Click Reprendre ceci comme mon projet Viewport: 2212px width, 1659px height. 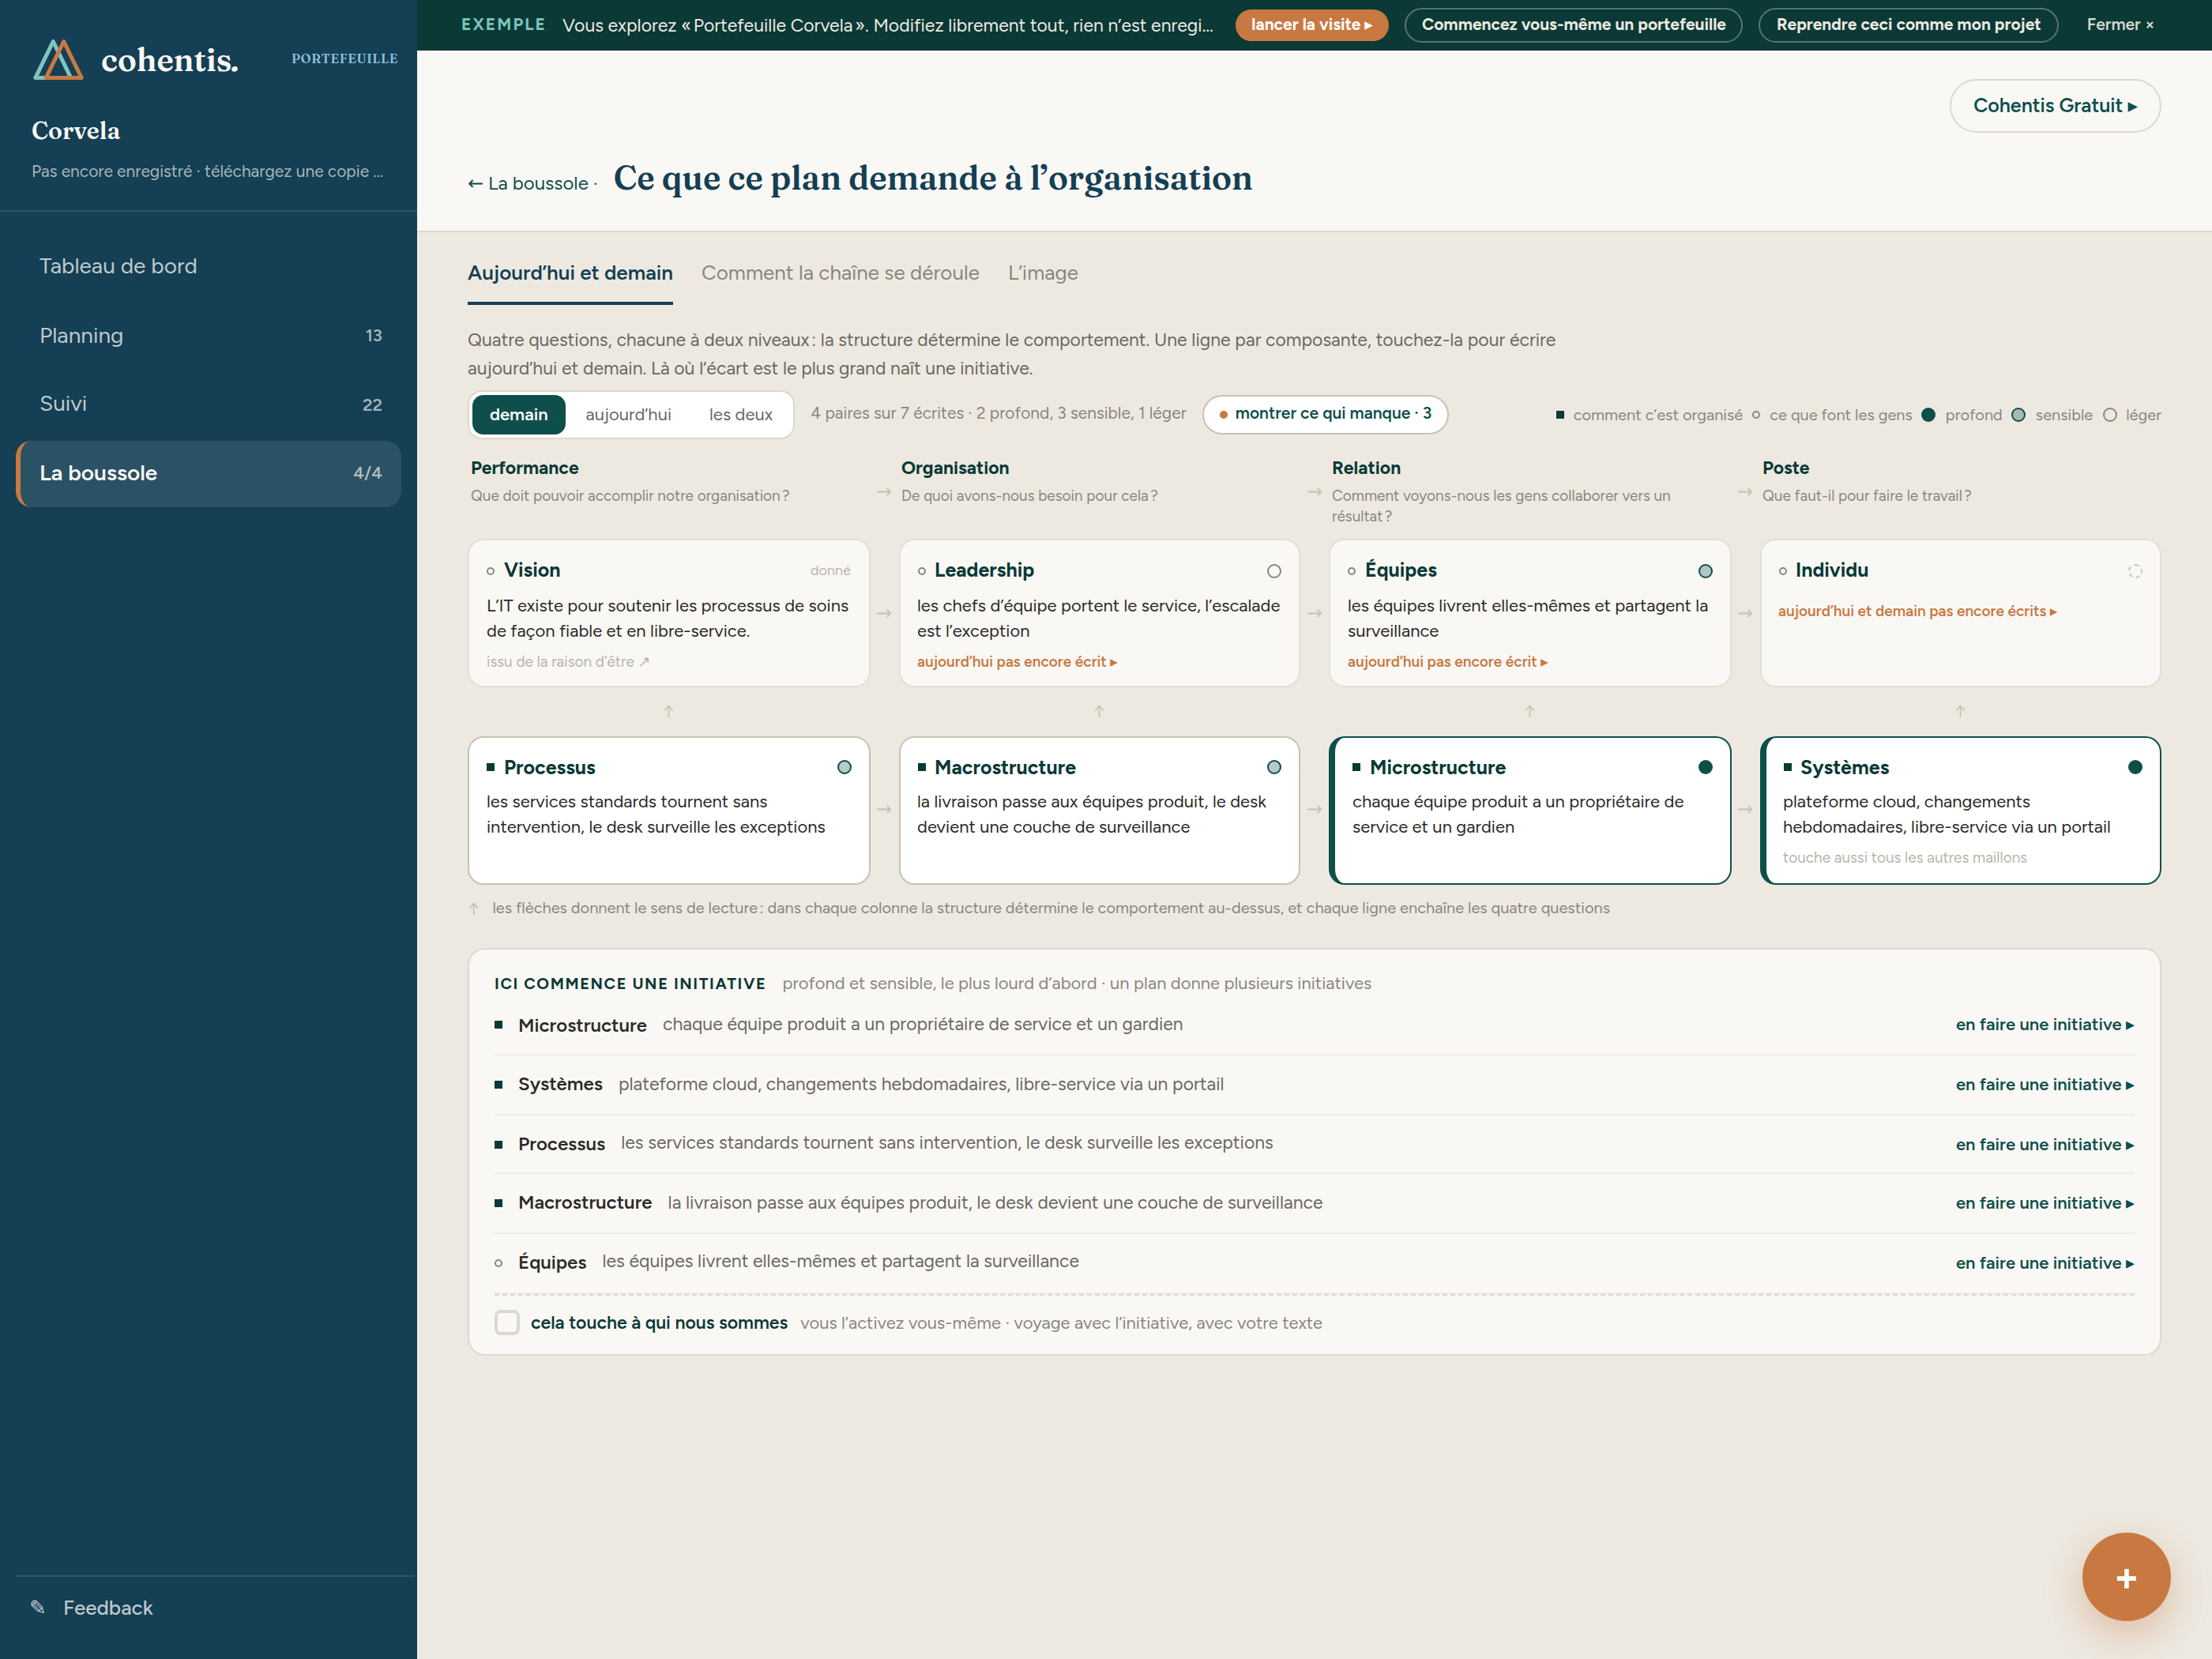coord(1907,25)
